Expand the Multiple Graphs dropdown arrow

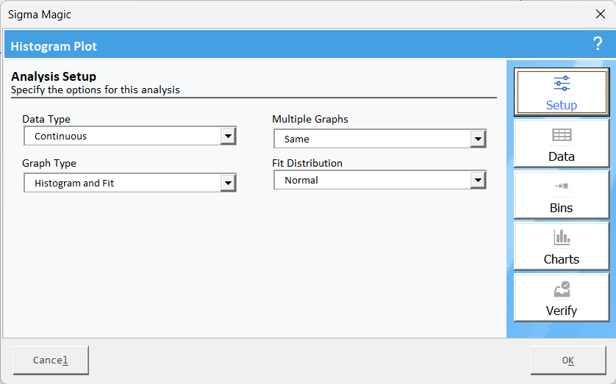[x=478, y=139]
